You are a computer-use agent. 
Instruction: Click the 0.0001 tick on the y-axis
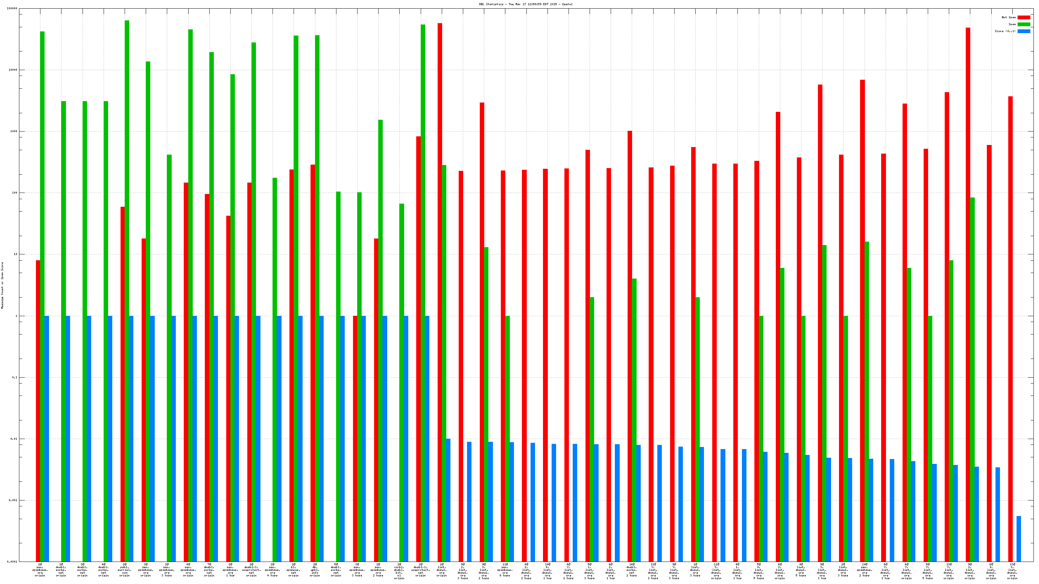tap(13, 562)
